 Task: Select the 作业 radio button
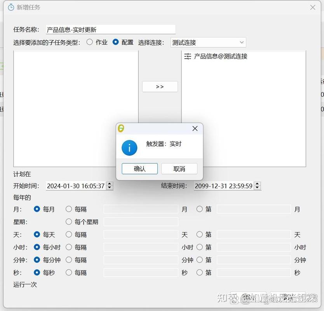[x=89, y=42]
